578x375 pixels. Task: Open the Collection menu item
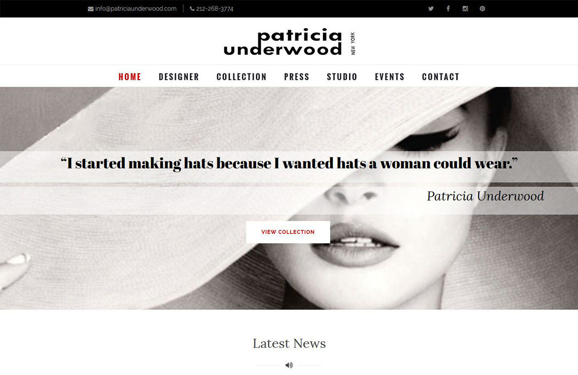pos(242,76)
